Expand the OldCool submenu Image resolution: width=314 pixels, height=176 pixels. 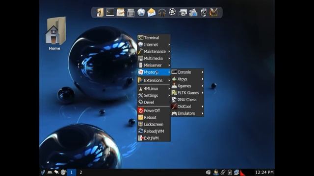(x=187, y=107)
